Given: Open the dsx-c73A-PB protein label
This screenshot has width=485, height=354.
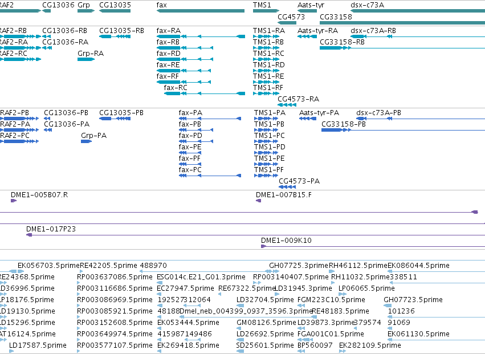Looking at the screenshot, I should tap(378, 113).
